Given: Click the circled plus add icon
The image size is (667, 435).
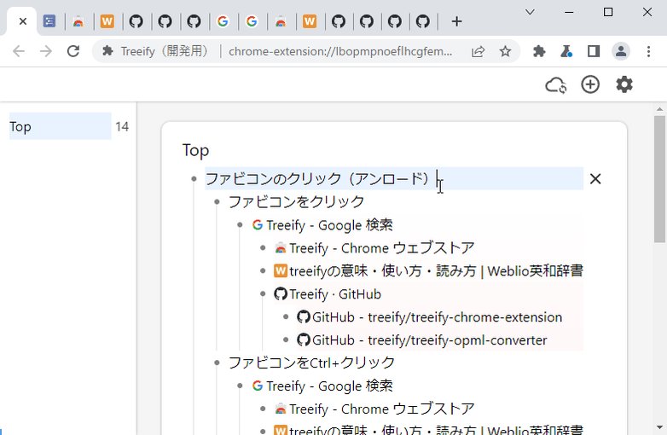Looking at the screenshot, I should [x=590, y=84].
